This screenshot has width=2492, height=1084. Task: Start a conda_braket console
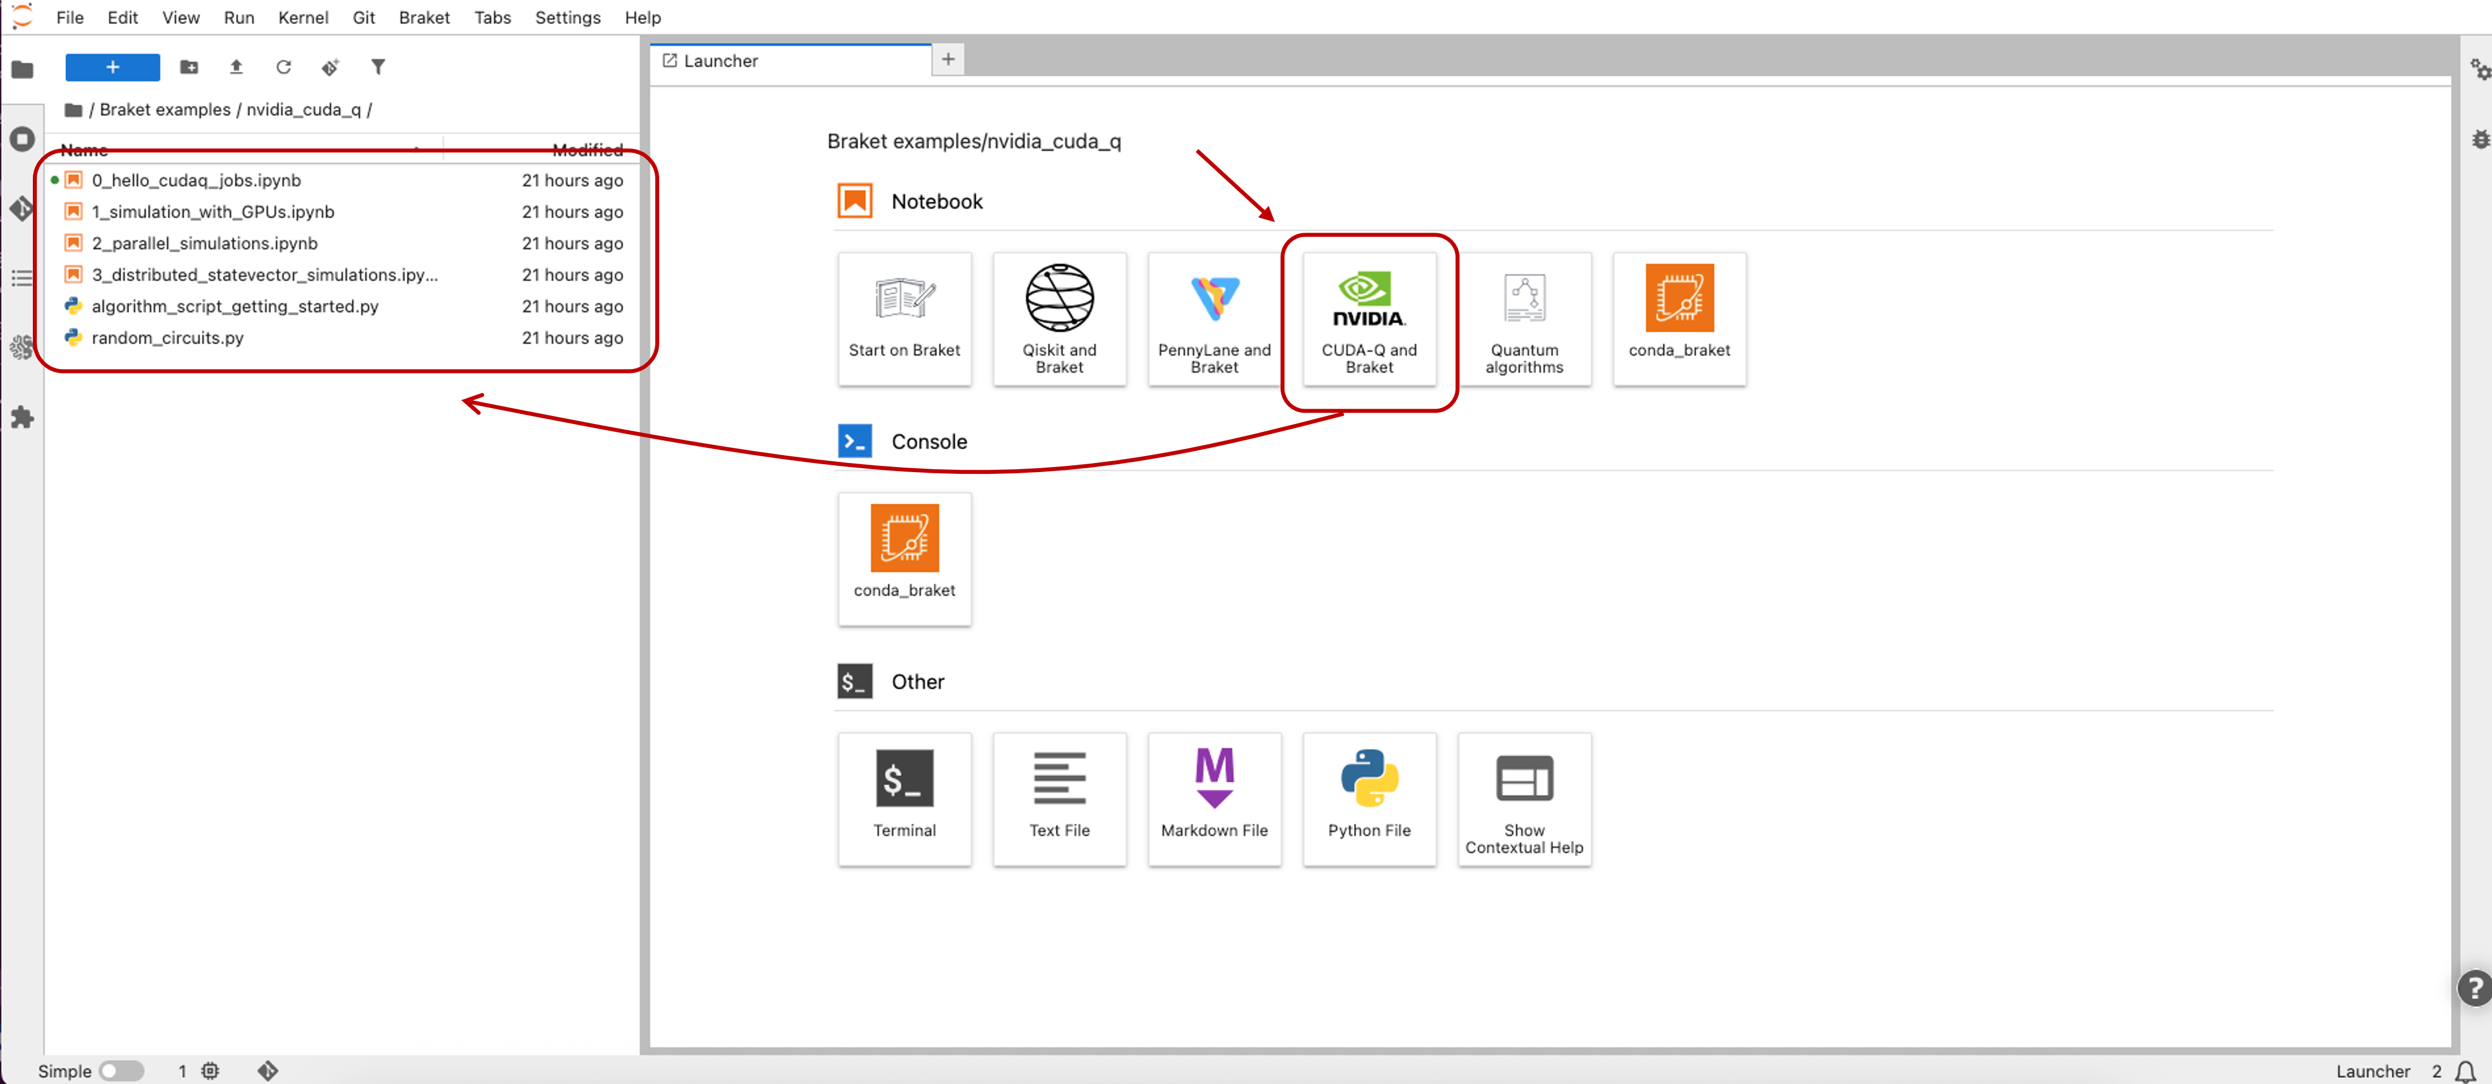tap(904, 559)
